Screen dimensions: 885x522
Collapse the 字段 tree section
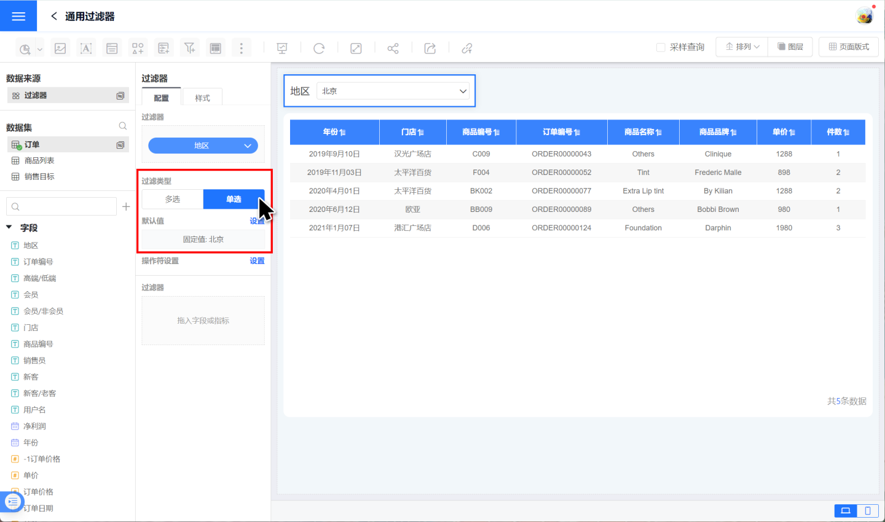tap(9, 227)
